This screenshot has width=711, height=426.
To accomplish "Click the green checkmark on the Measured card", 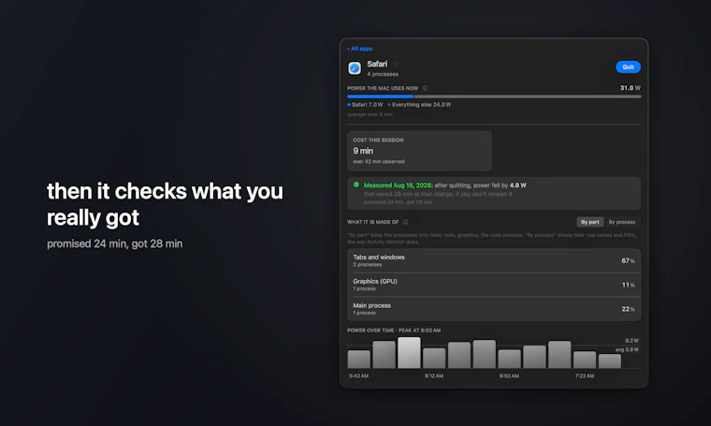I will pyautogui.click(x=356, y=184).
